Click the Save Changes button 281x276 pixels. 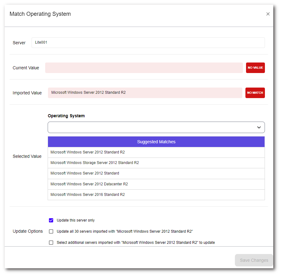click(x=254, y=260)
